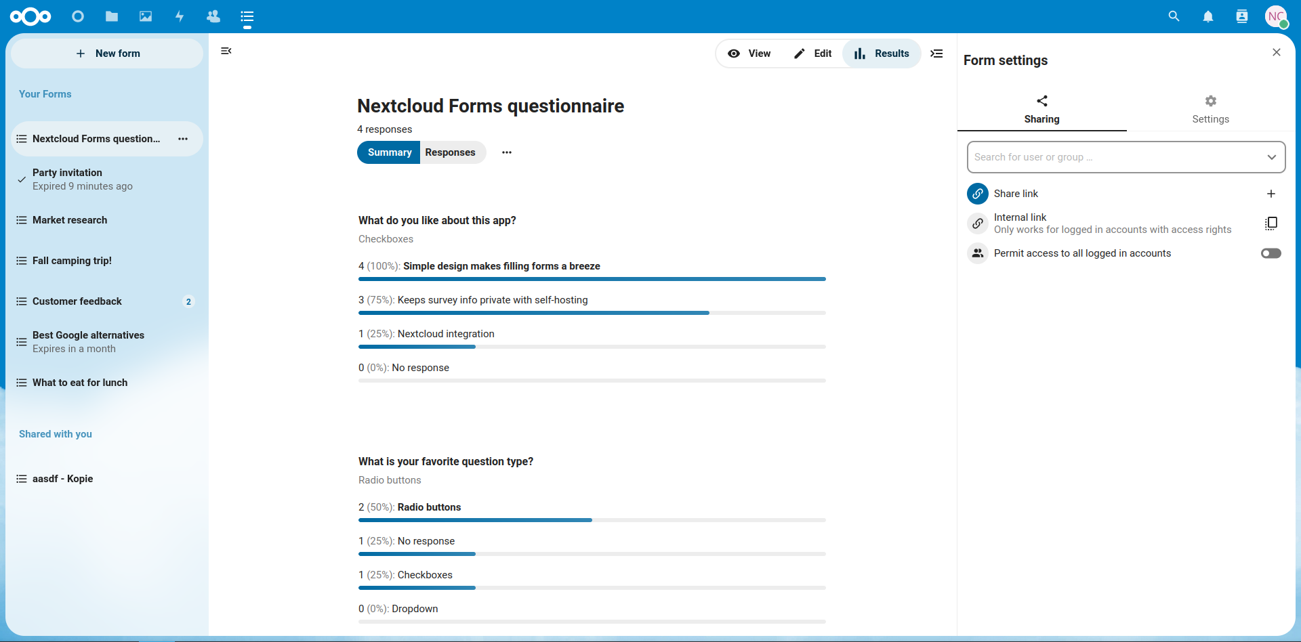Open the Customer feedback form
This screenshot has width=1301, height=642.
tap(107, 301)
